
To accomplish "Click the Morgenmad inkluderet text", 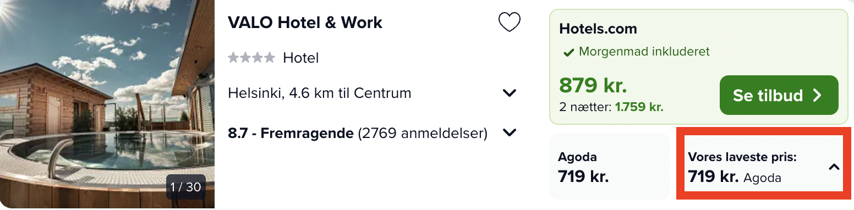I will pos(644,52).
